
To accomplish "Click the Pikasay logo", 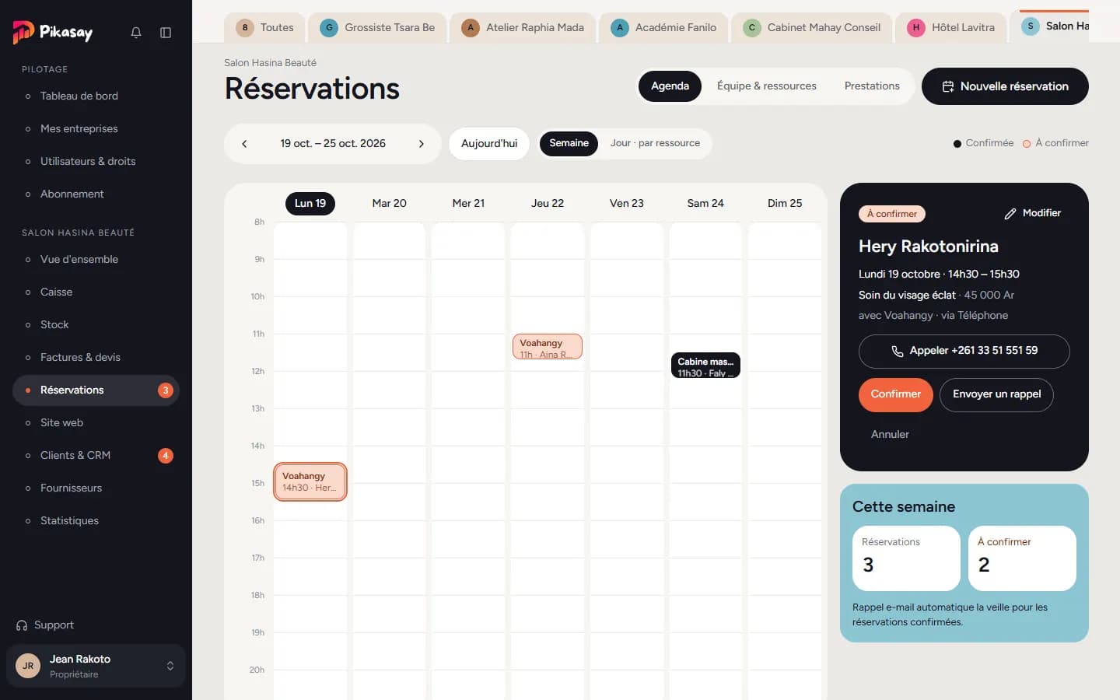I will point(53,32).
